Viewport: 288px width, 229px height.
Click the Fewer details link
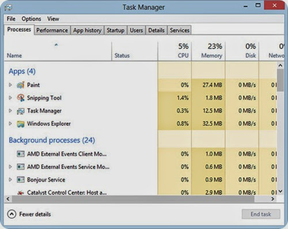click(35, 214)
